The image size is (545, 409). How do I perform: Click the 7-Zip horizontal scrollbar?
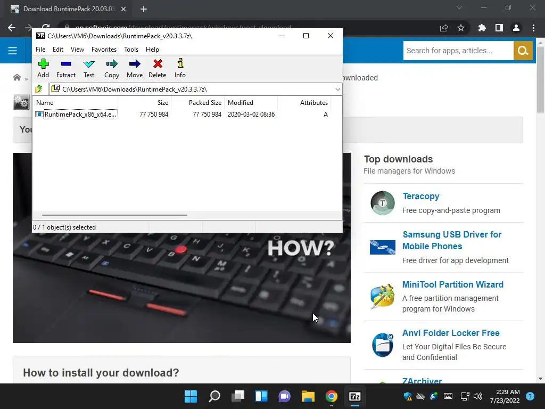click(x=114, y=215)
